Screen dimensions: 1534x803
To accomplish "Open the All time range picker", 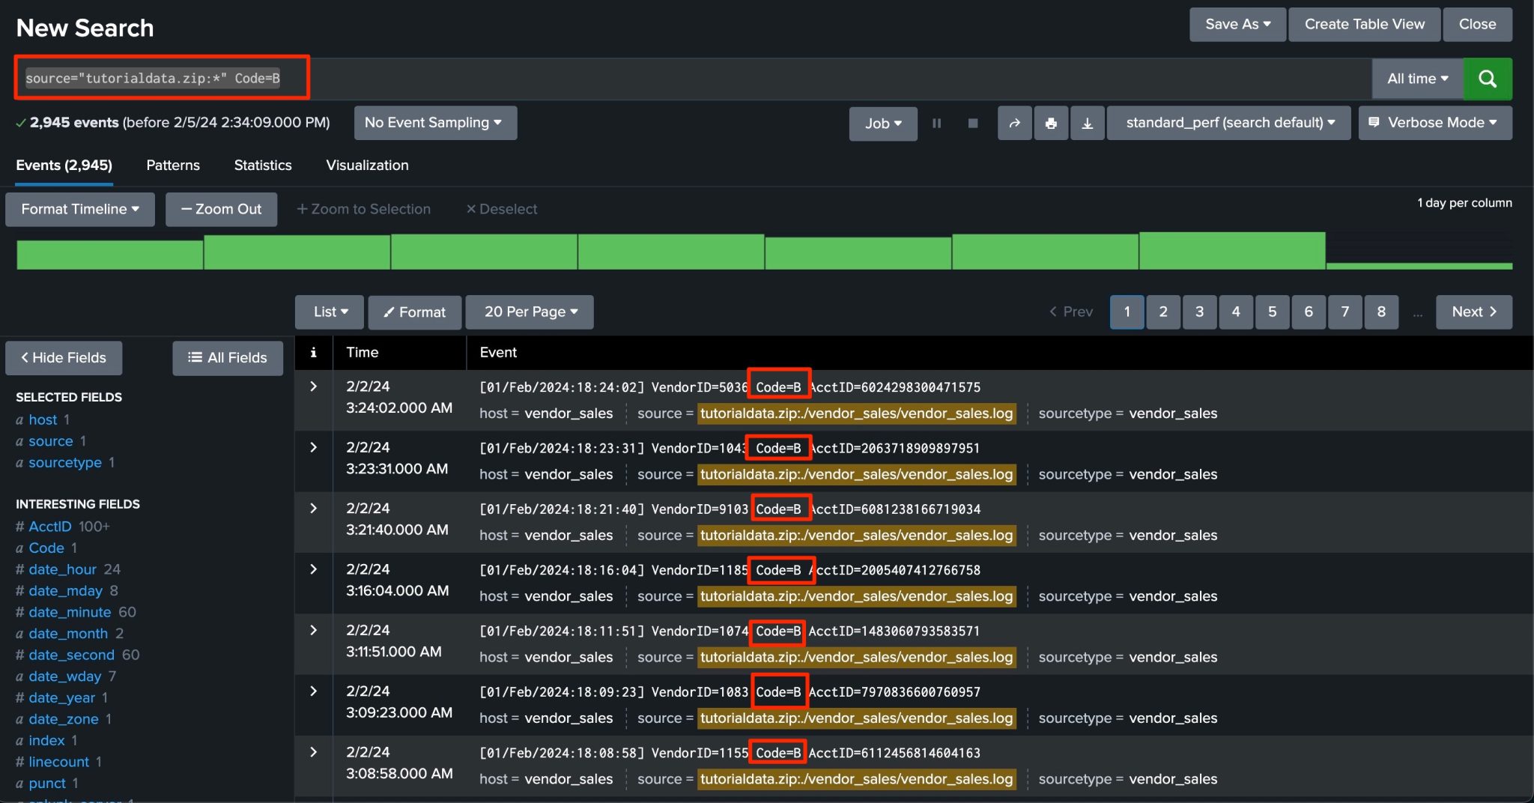I will pos(1416,78).
